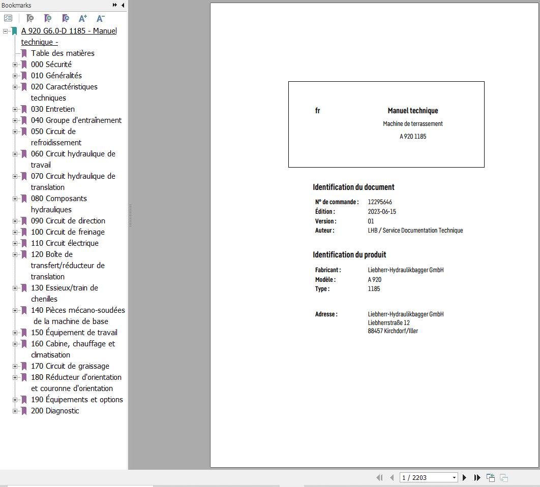Select 130 Essieux/train de chenilles
Image resolution: width=540 pixels, height=487 pixels.
(65, 294)
